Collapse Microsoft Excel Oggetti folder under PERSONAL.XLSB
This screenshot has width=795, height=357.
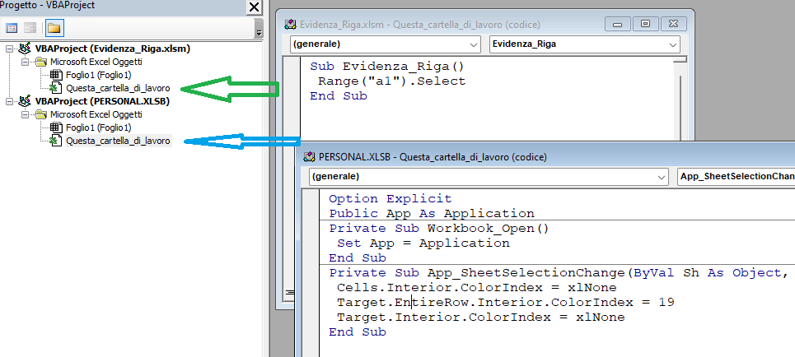click(25, 114)
